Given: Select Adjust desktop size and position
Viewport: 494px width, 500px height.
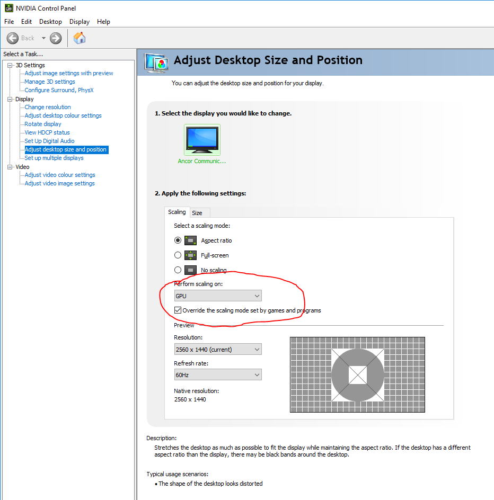Looking at the screenshot, I should [66, 149].
